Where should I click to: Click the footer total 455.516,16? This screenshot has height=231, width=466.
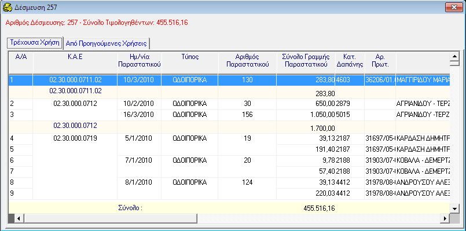tap(320, 208)
